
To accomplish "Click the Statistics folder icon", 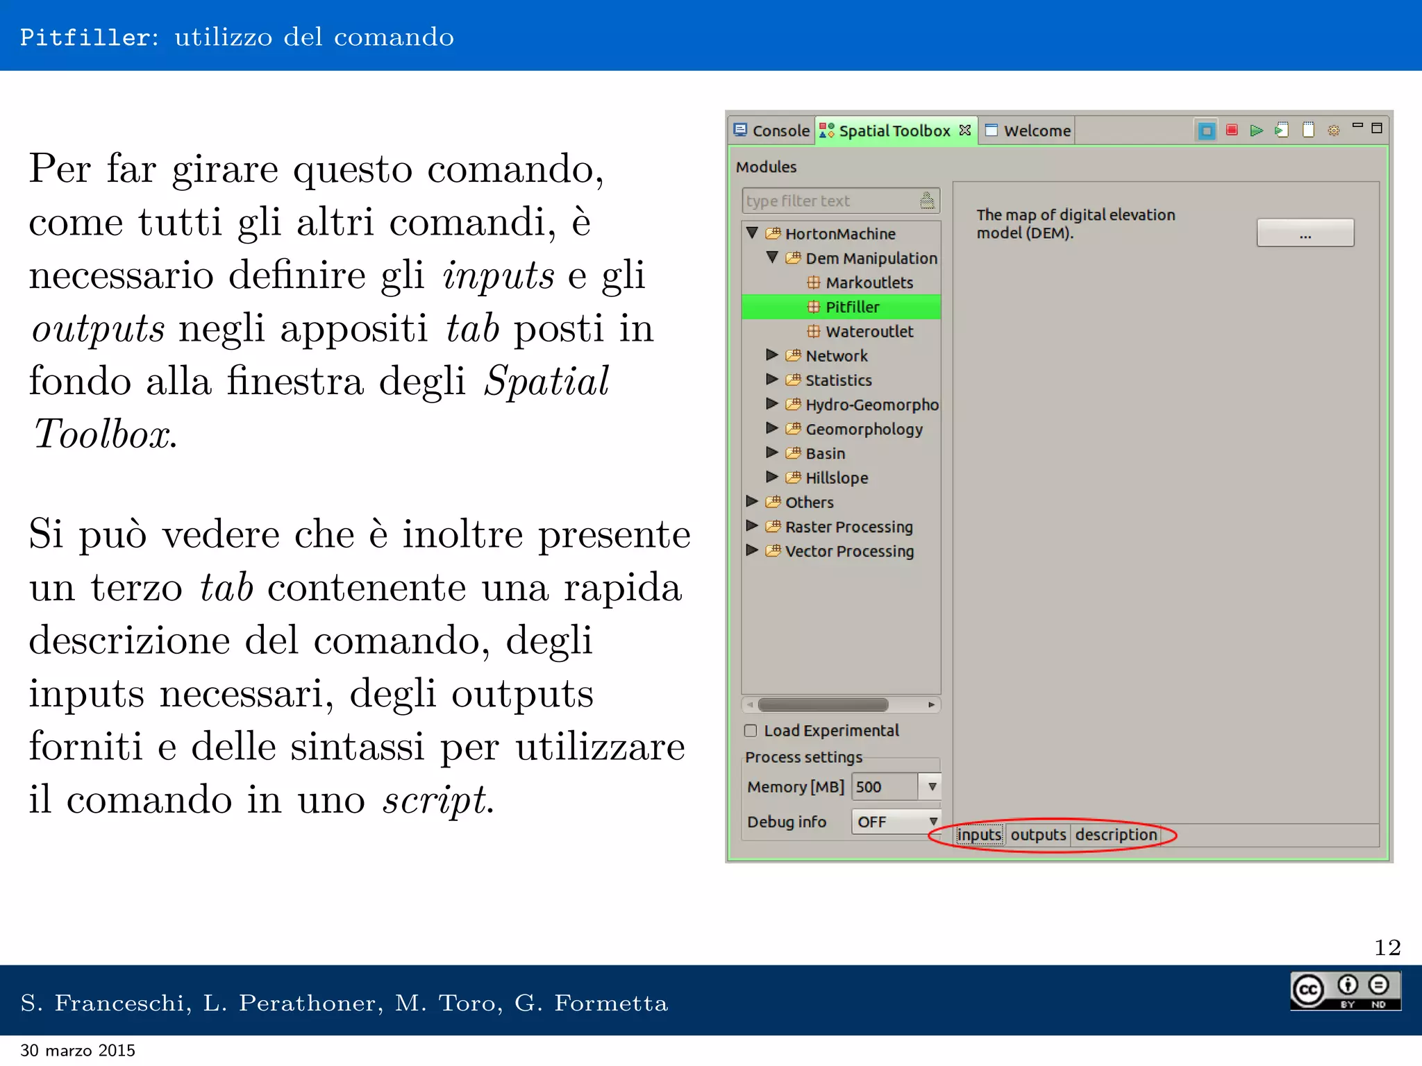I will [x=794, y=380].
